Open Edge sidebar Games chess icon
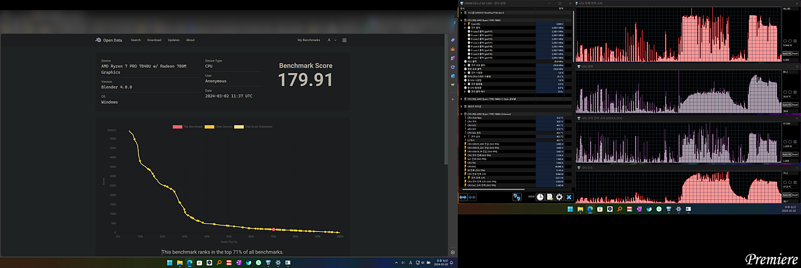This screenshot has width=801, height=268. [x=453, y=58]
